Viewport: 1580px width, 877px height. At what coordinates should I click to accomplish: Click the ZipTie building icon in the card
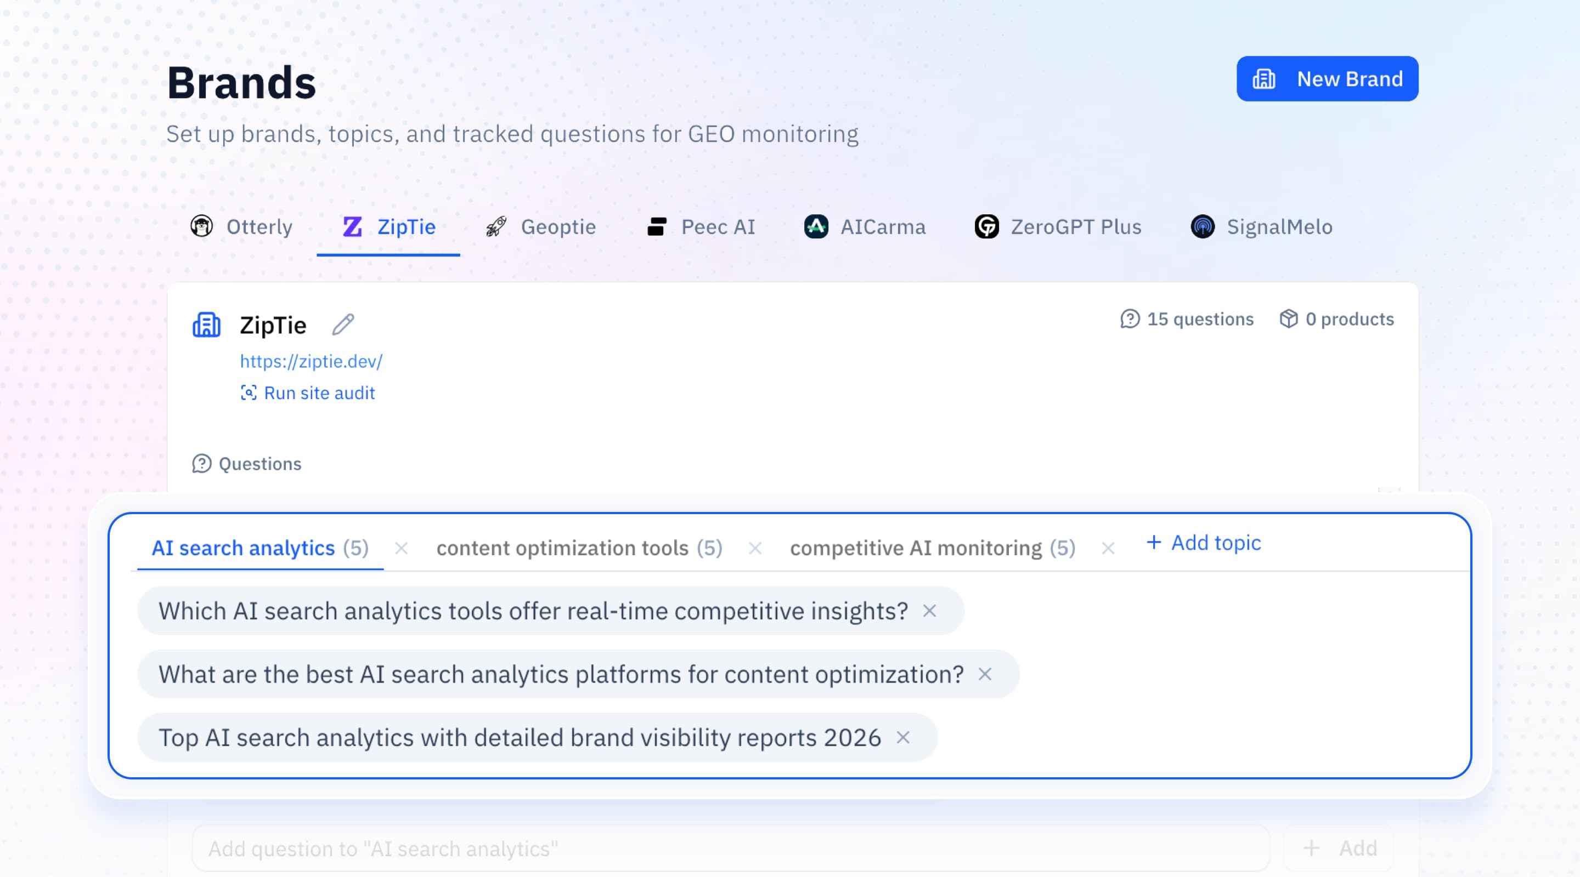[206, 325]
